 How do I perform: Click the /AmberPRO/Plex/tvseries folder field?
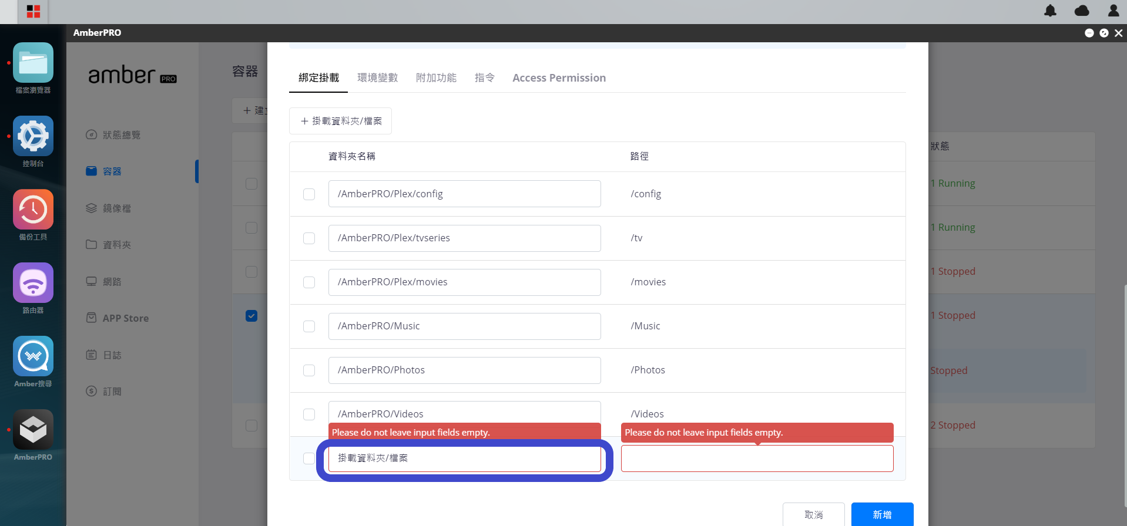click(x=464, y=238)
